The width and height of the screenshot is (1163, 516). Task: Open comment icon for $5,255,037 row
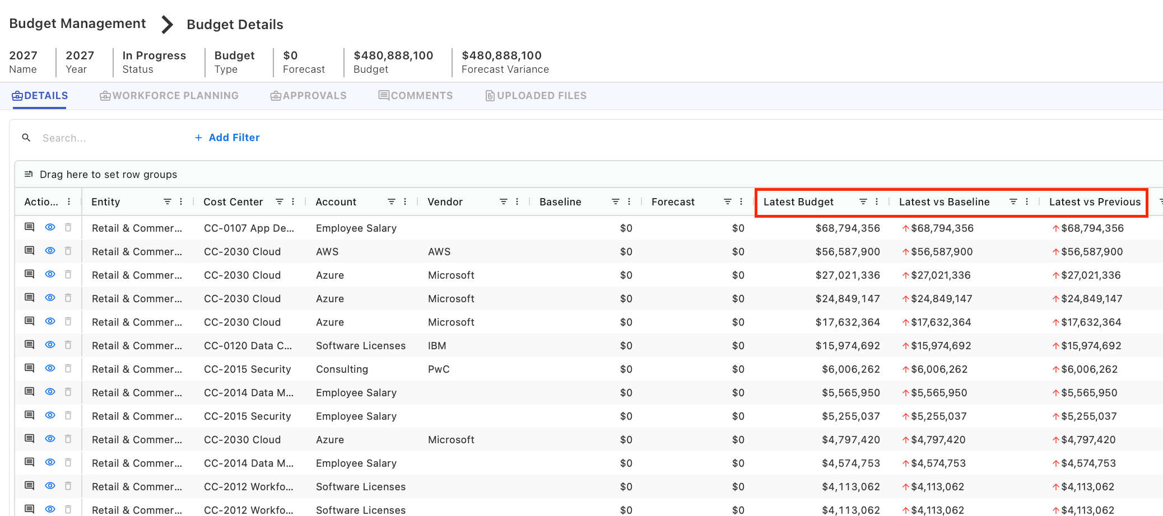[30, 415]
